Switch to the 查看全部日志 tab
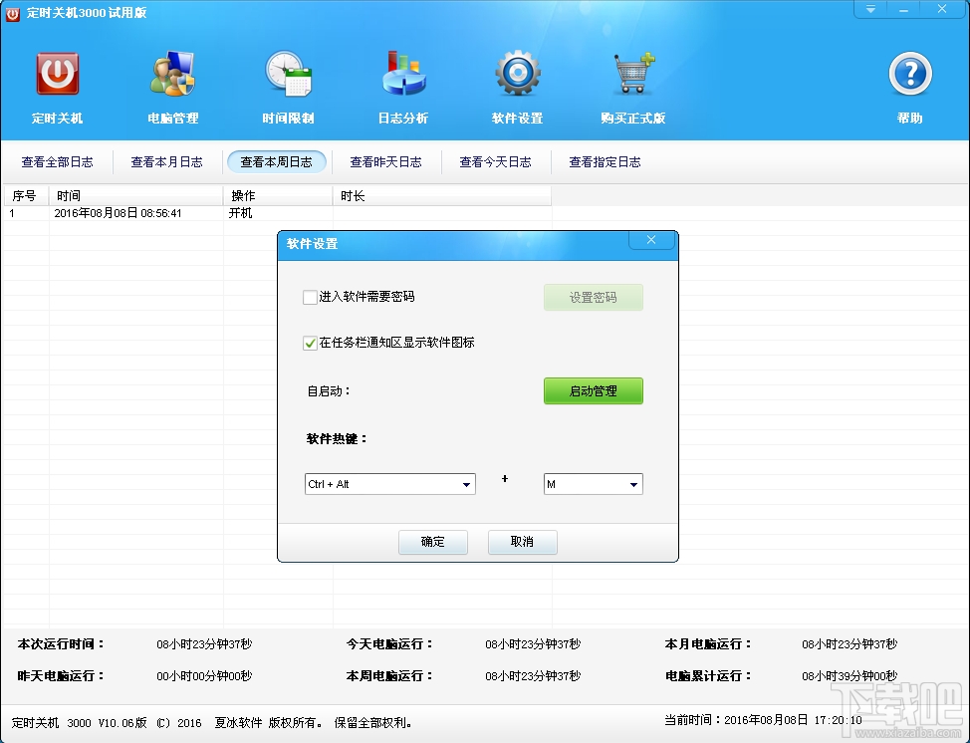This screenshot has height=743, width=970. (57, 161)
